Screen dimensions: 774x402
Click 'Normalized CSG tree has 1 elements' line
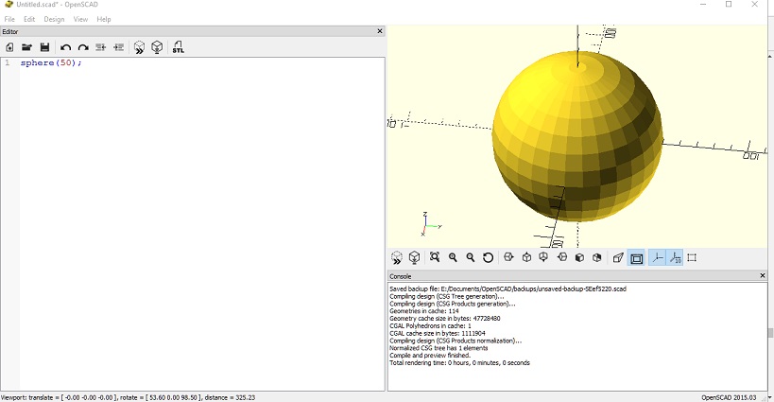click(x=439, y=348)
